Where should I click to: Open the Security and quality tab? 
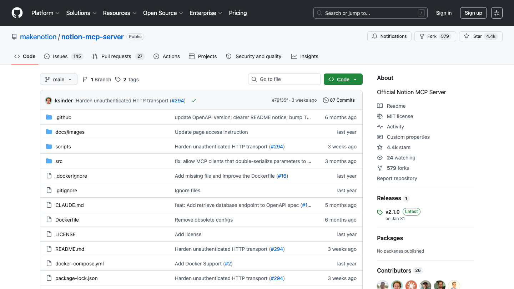click(254, 56)
